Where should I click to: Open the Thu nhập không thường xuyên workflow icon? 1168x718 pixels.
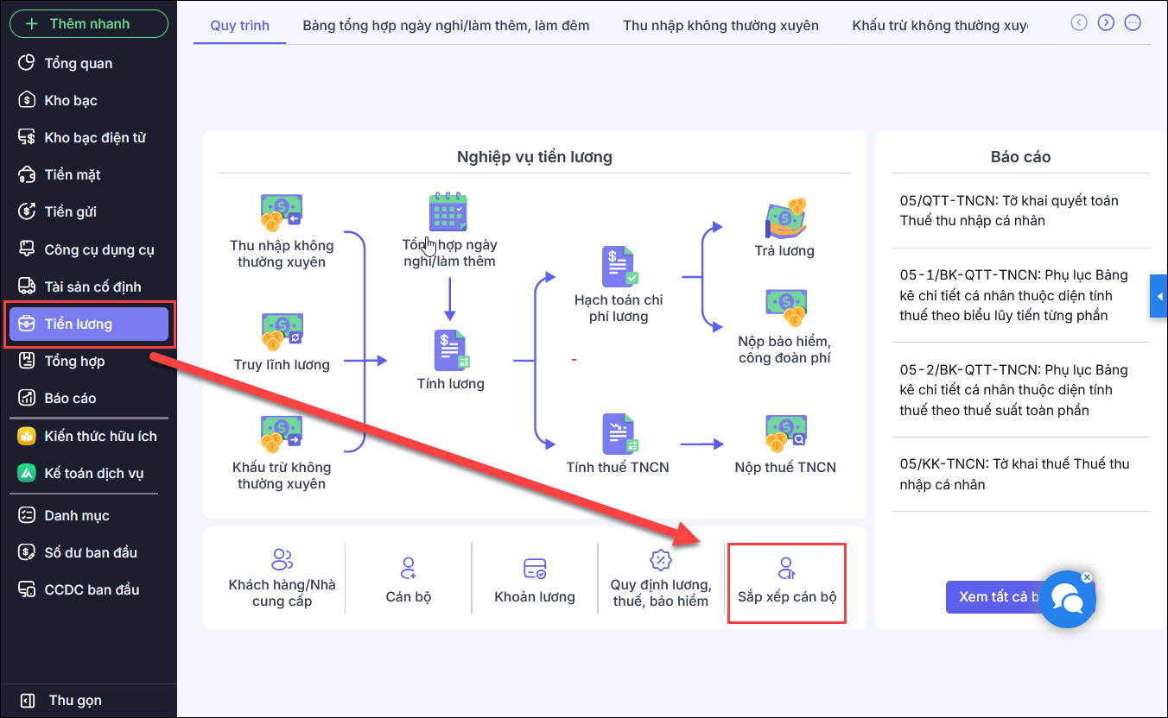click(x=282, y=211)
